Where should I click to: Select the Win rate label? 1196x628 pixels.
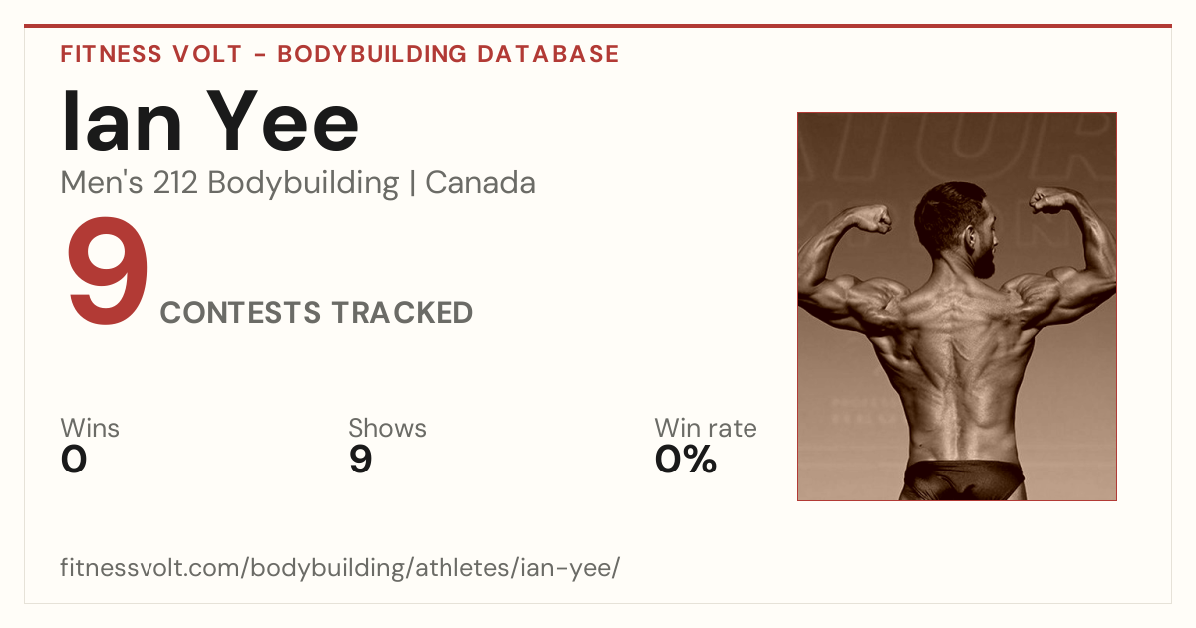(706, 428)
